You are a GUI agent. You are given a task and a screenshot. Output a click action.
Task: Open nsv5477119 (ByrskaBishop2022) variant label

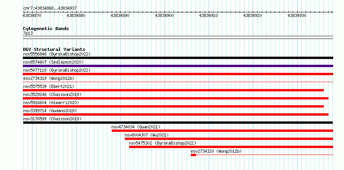(x=57, y=70)
